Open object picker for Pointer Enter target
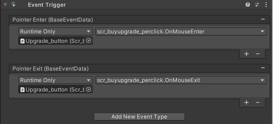Screen dimensions: 273x124 point(89,40)
